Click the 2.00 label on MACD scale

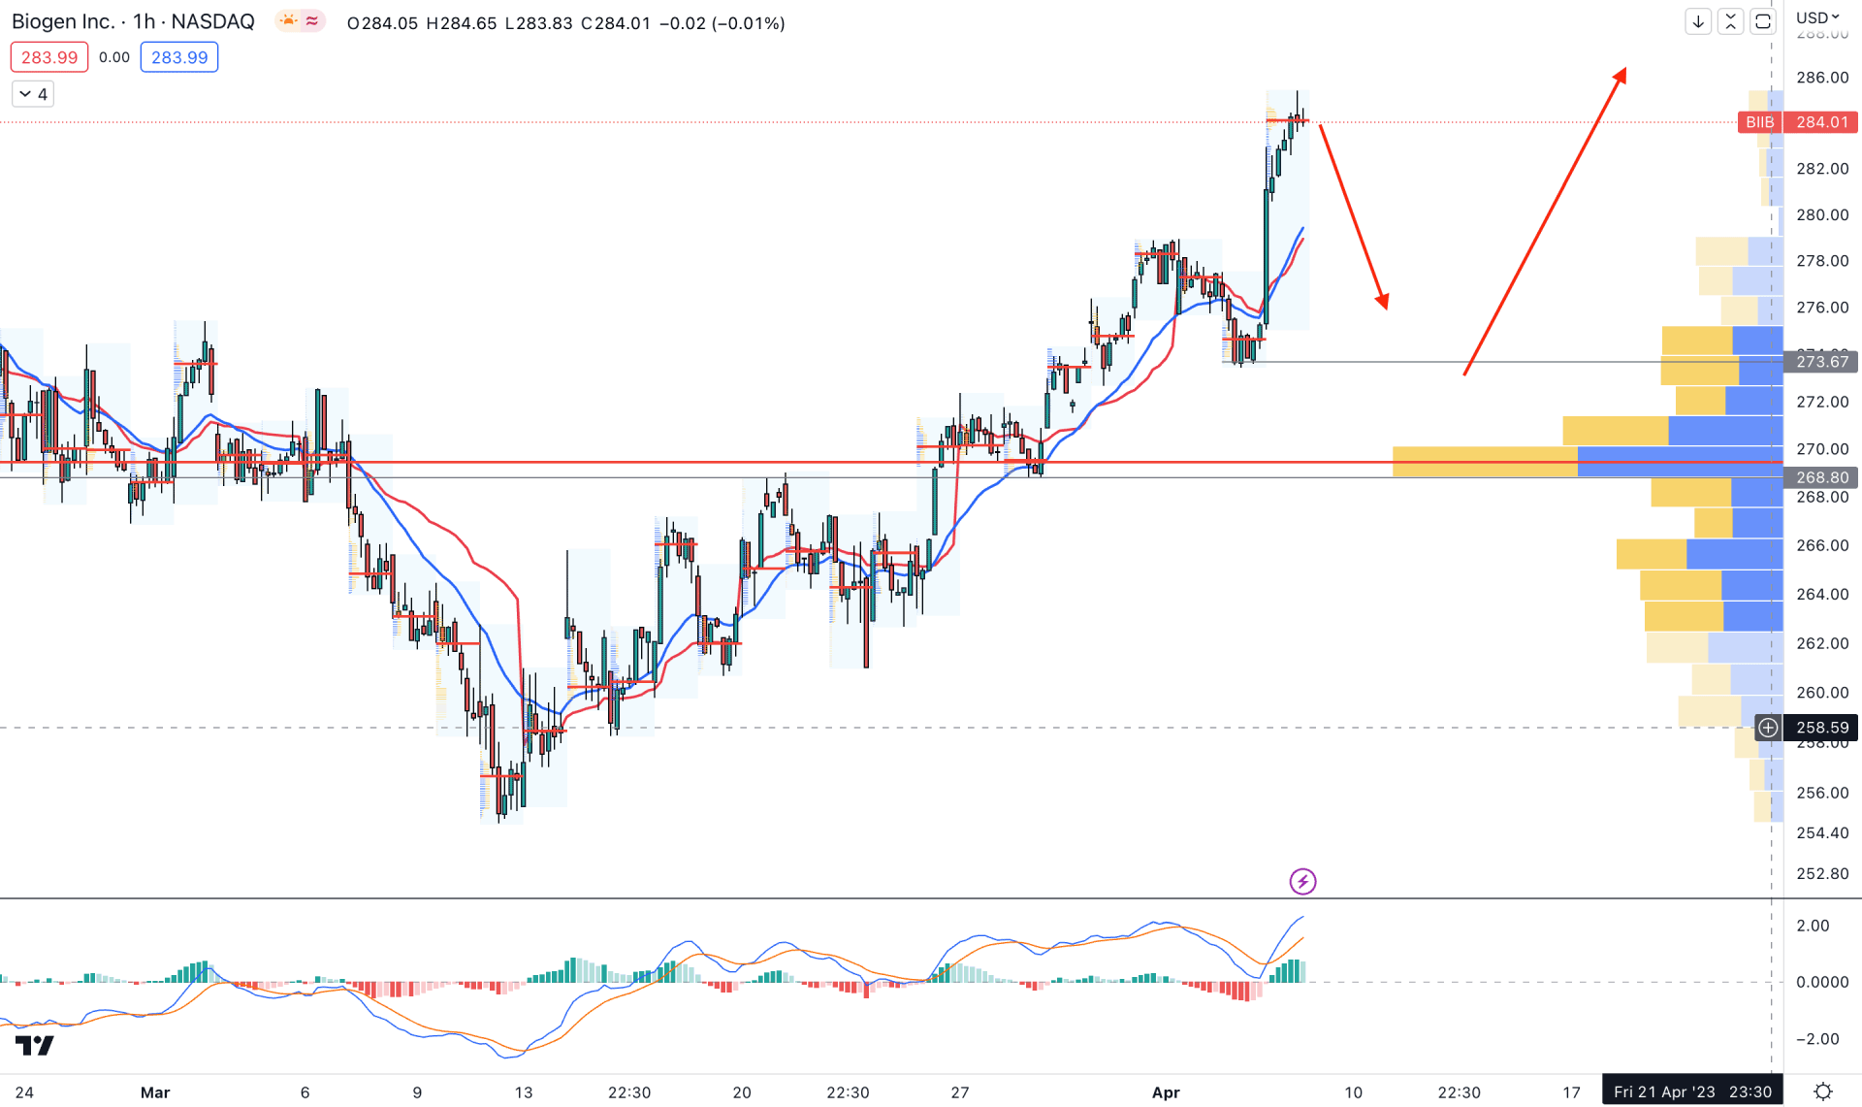tap(1813, 926)
